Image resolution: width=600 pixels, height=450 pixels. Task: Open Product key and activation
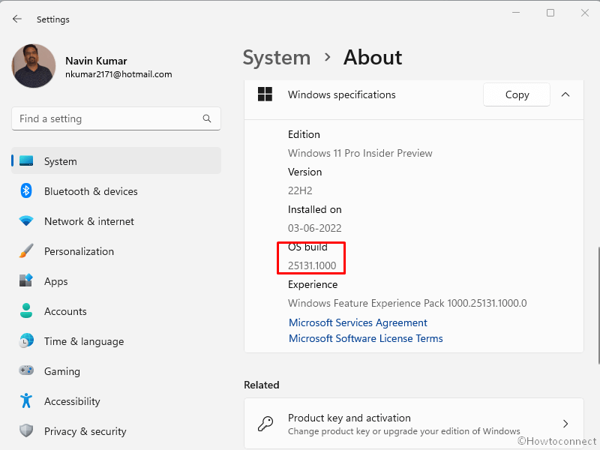[x=414, y=424]
